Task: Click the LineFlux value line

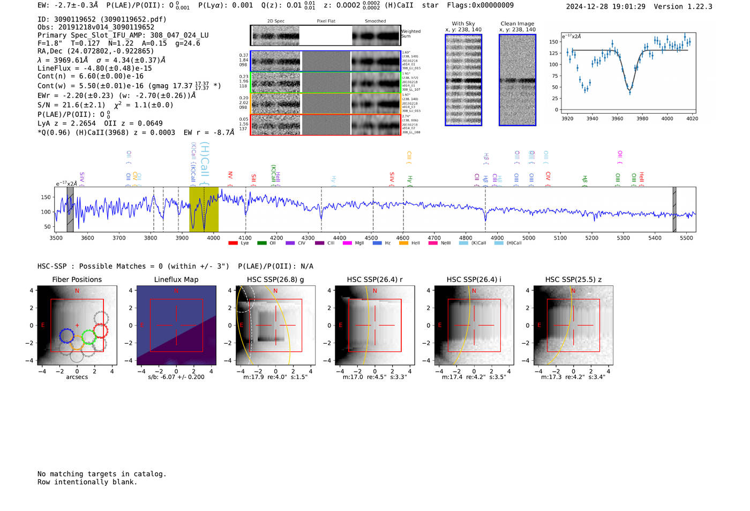Action: [95, 69]
